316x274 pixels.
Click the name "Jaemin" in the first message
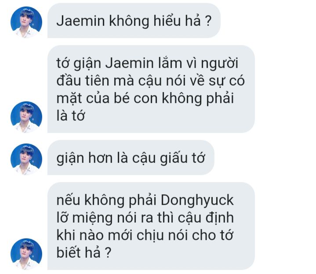80,21
